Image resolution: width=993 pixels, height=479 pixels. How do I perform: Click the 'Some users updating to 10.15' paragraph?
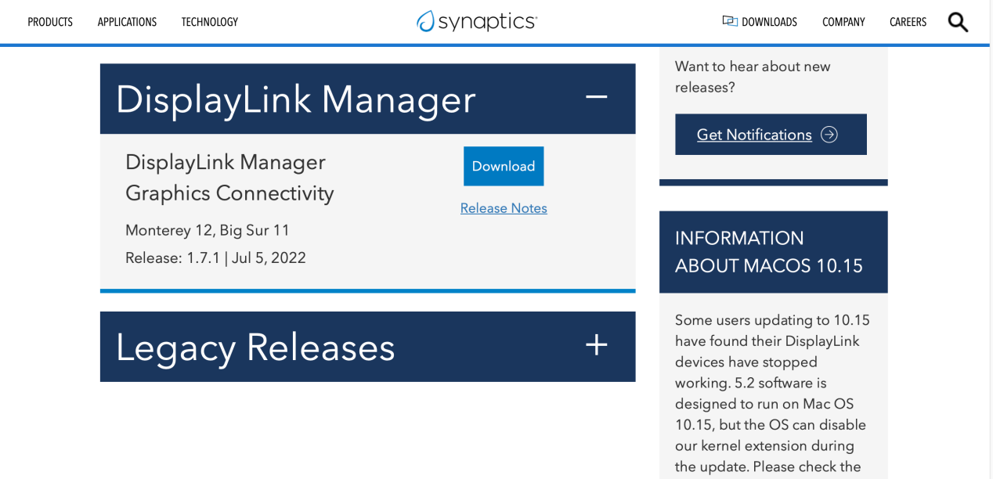(x=772, y=394)
